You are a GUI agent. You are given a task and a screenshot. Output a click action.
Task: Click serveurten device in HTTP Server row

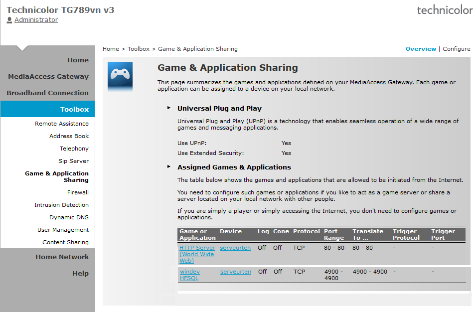pos(235,248)
